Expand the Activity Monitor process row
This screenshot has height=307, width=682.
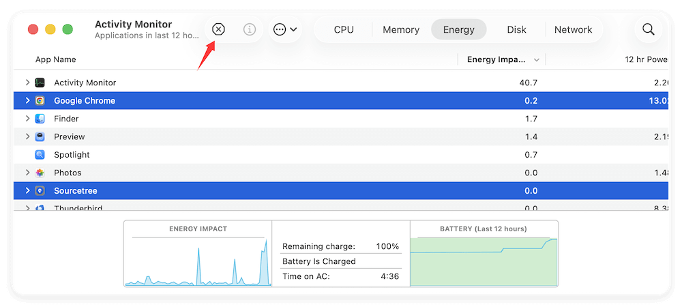tap(27, 83)
